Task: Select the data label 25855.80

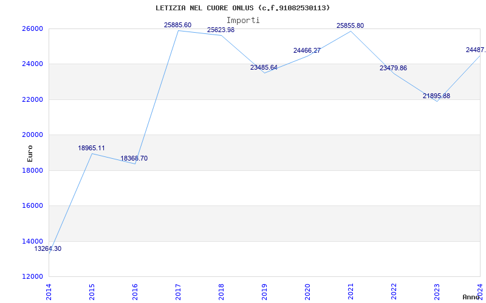Action: tap(351, 25)
